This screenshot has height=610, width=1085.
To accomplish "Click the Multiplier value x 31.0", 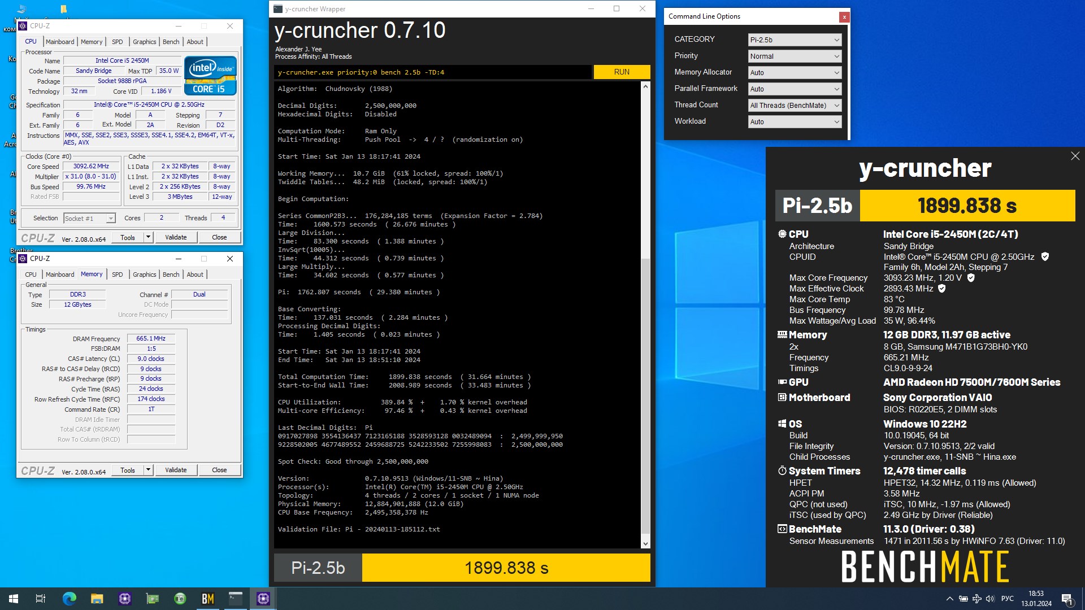I will point(91,177).
